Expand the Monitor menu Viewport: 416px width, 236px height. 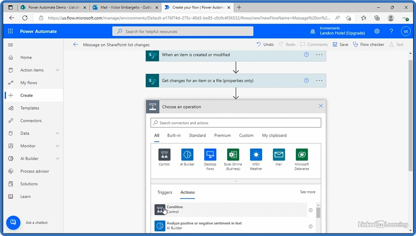click(x=58, y=146)
